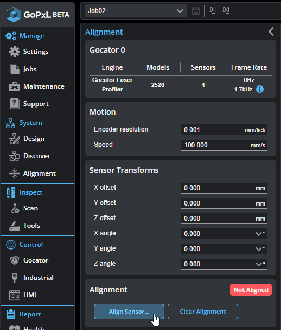Open the Maintenance toolbox item
This screenshot has width=281, height=330.
(36, 86)
